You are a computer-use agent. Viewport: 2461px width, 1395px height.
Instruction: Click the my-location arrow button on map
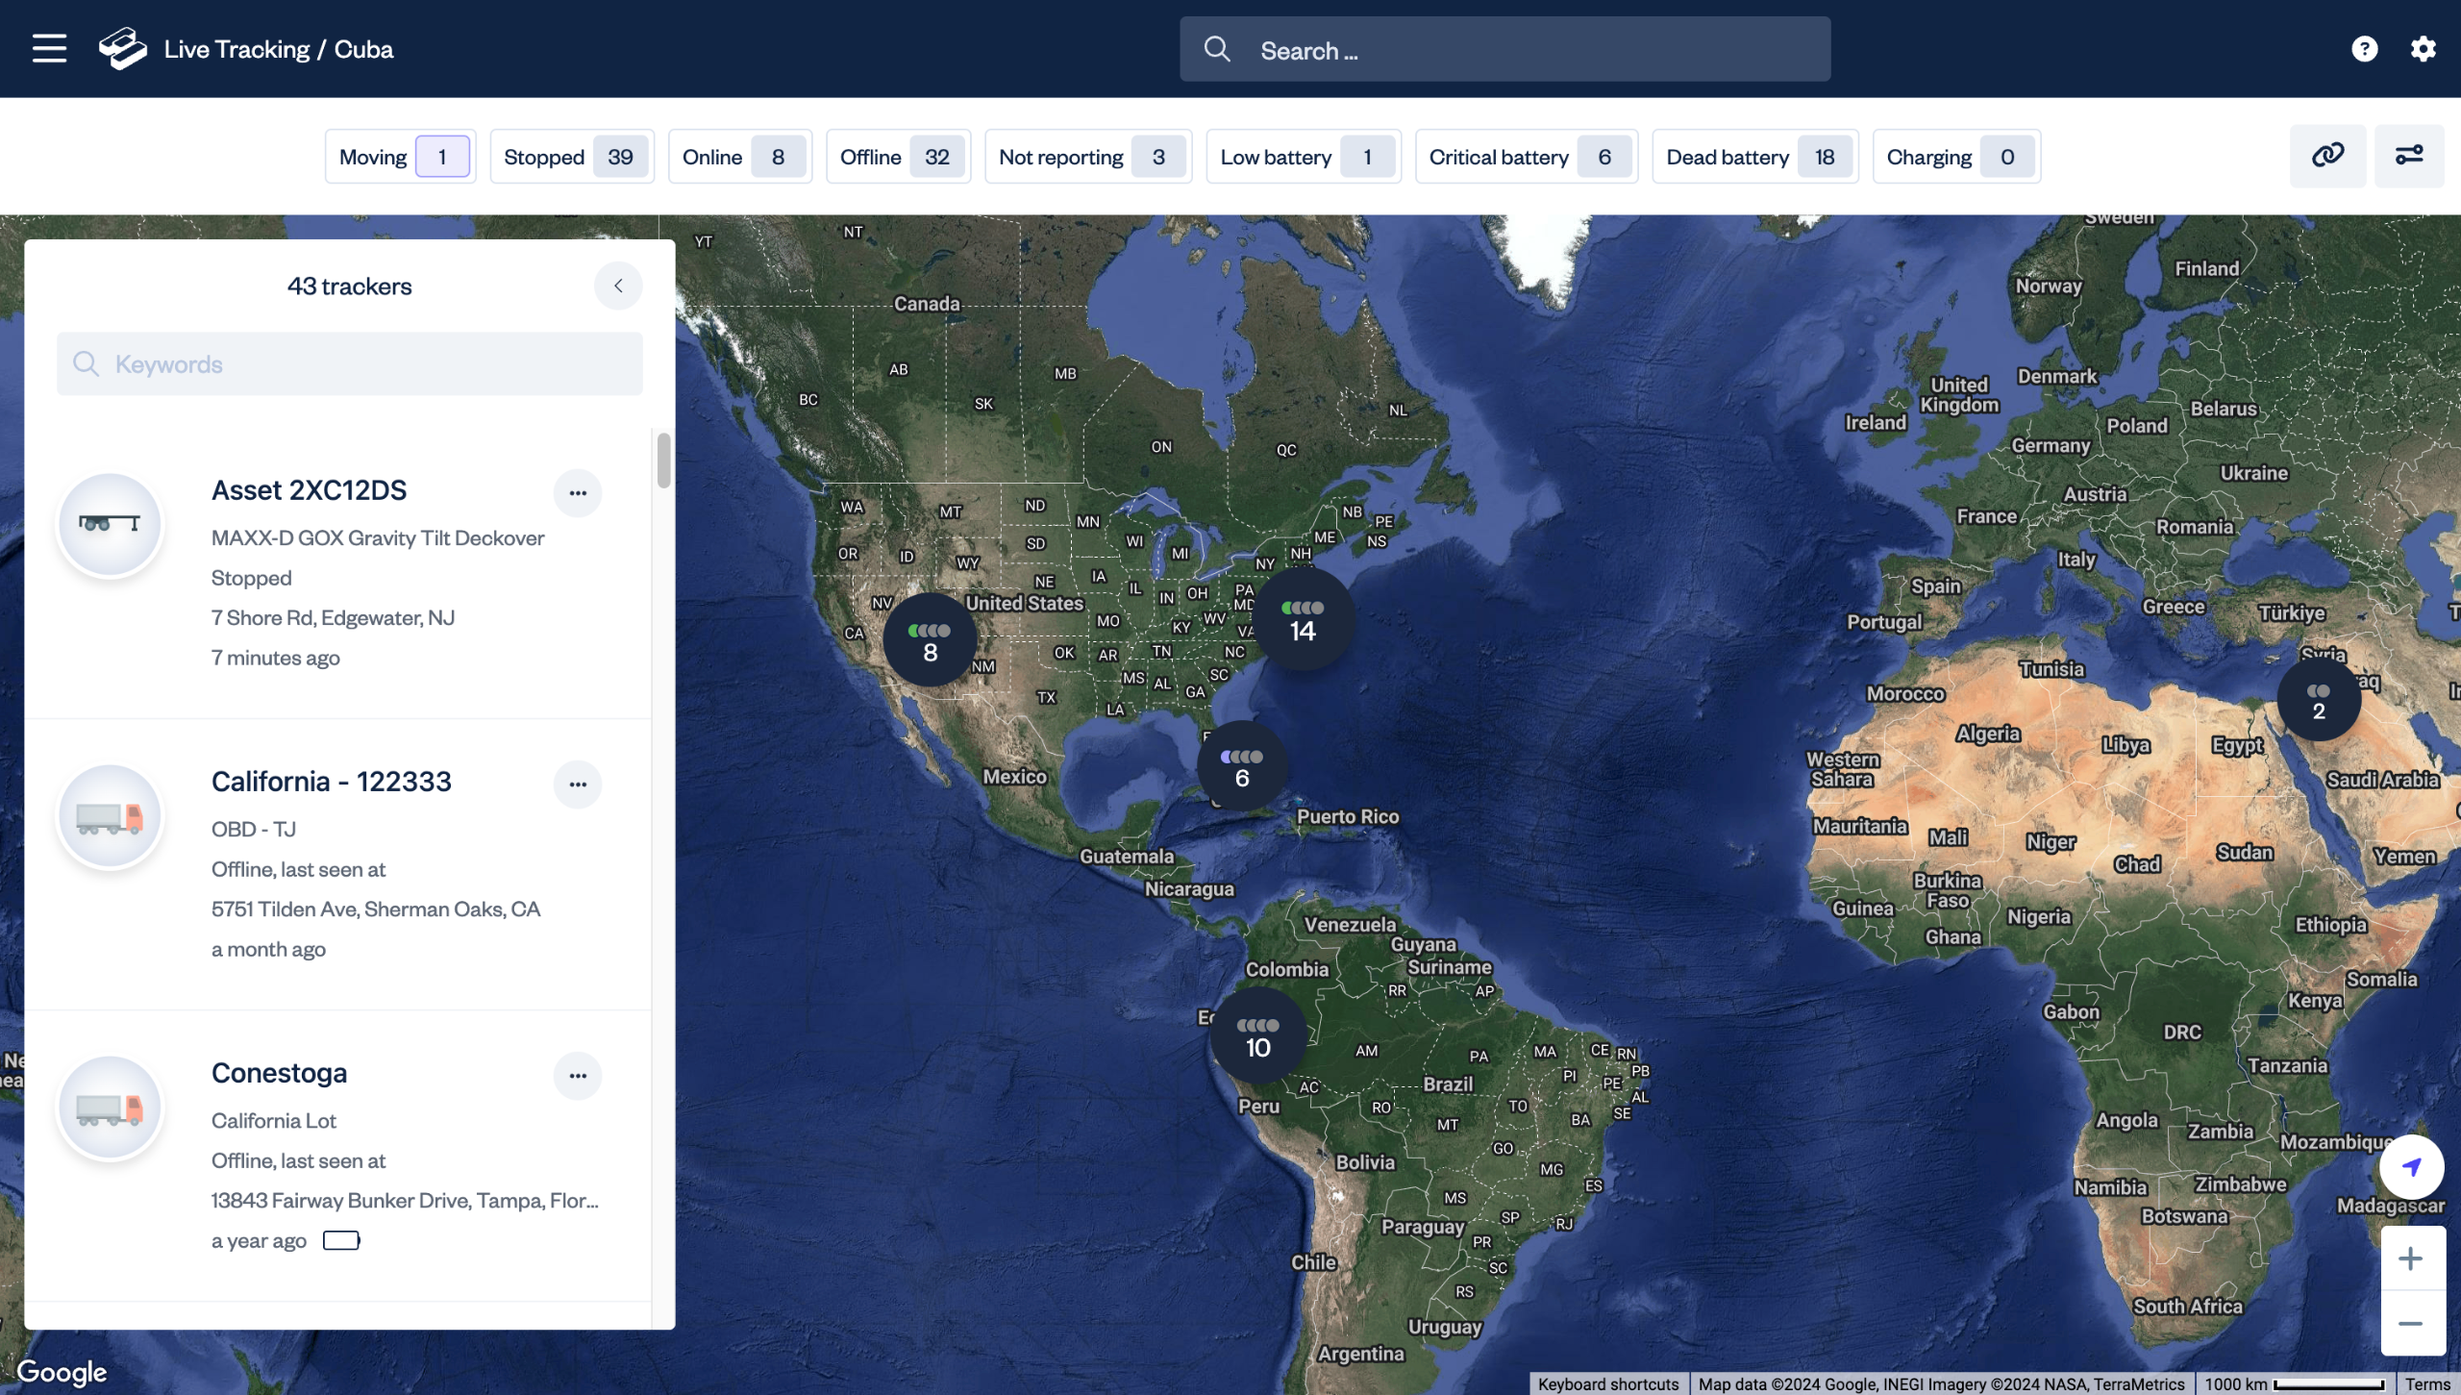pos(2411,1167)
